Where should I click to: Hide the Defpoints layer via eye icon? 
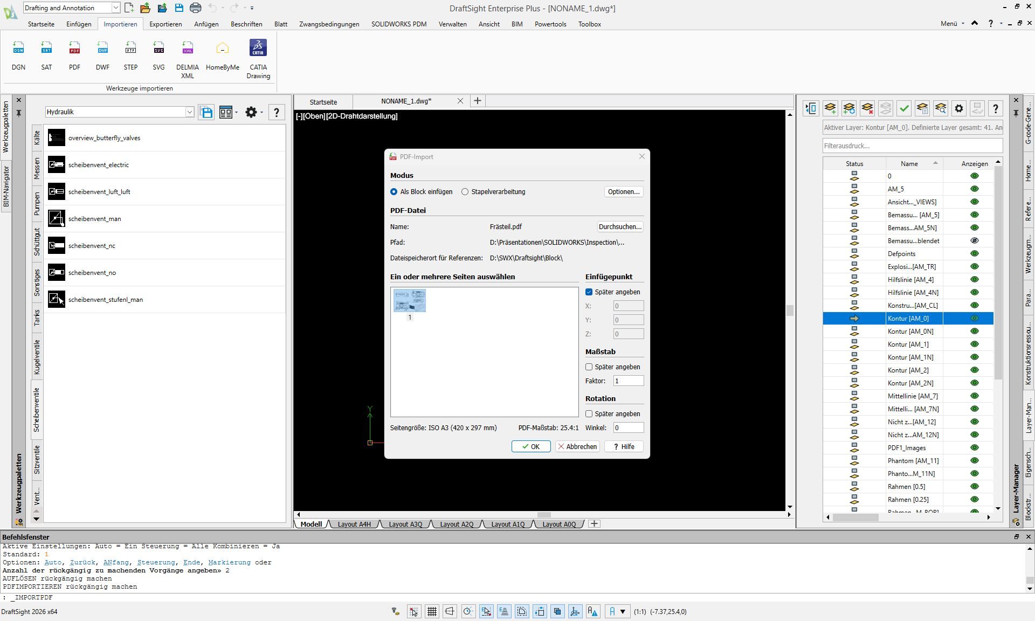click(974, 254)
